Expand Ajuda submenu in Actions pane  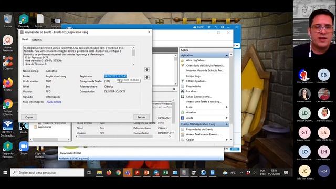(x=227, y=118)
